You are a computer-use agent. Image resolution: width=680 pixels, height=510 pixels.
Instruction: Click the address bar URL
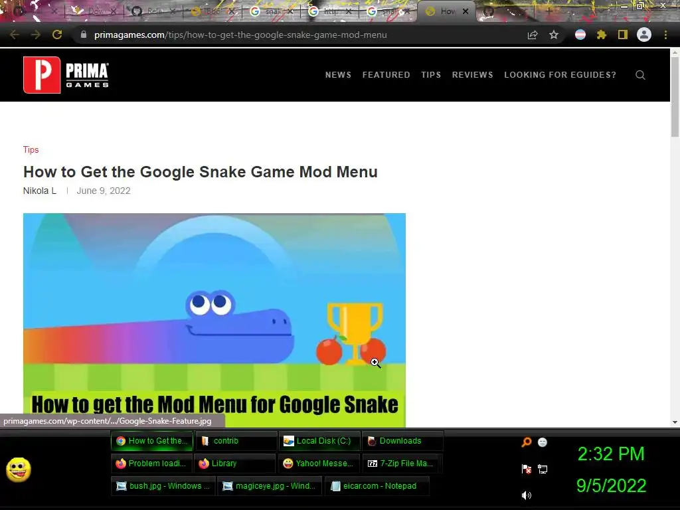[x=240, y=35]
